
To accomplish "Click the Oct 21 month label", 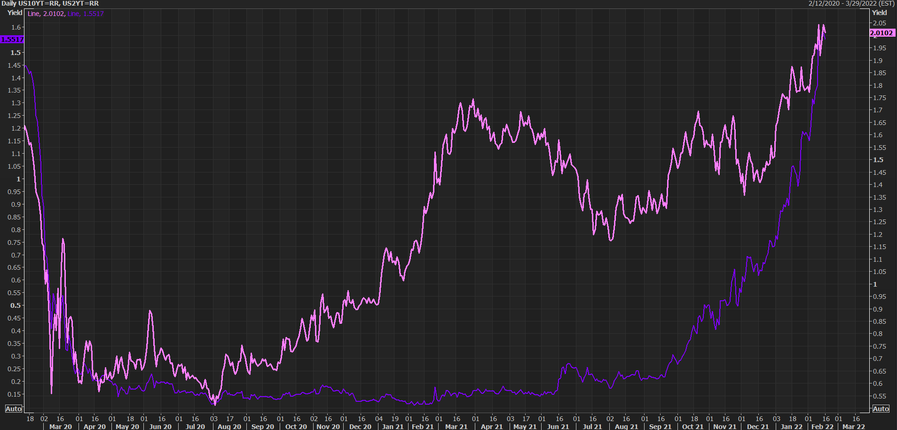I will tap(693, 427).
